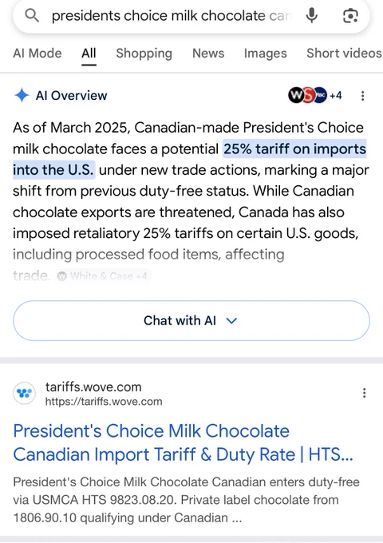The height and width of the screenshot is (543, 383).
Task: Expand the Chat with AI chevron
Action: [231, 321]
